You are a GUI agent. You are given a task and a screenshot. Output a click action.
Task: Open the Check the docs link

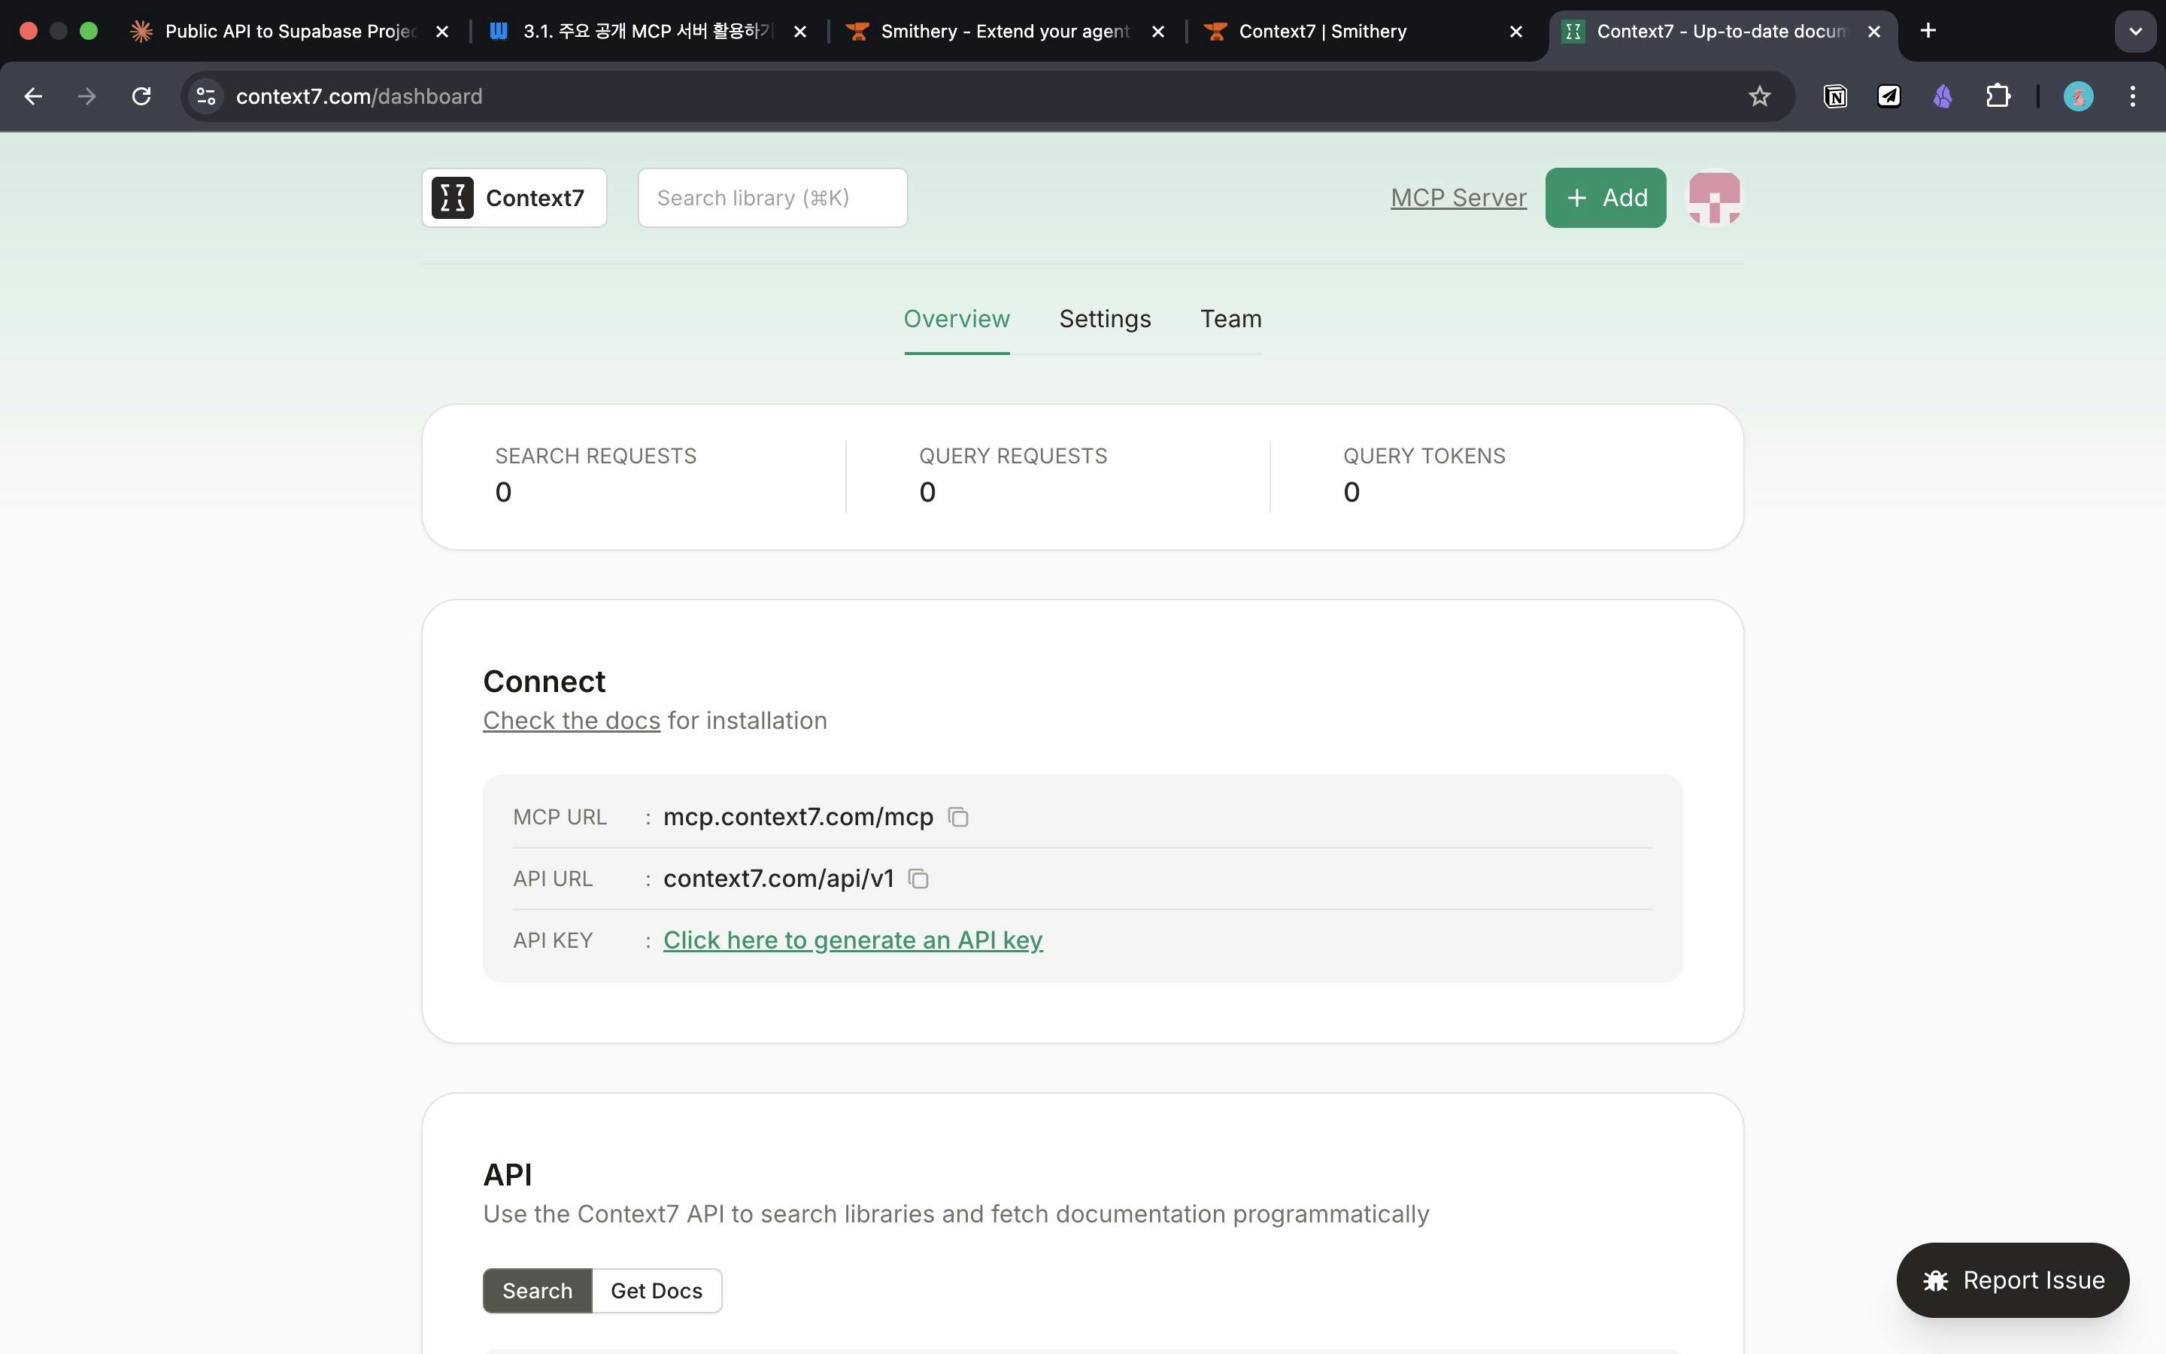click(x=571, y=721)
